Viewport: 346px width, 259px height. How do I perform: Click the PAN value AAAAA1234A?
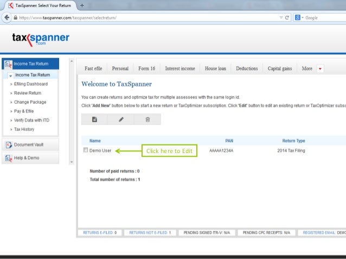click(x=221, y=151)
